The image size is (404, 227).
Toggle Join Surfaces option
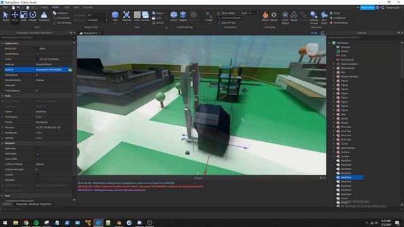[x=62, y=23]
